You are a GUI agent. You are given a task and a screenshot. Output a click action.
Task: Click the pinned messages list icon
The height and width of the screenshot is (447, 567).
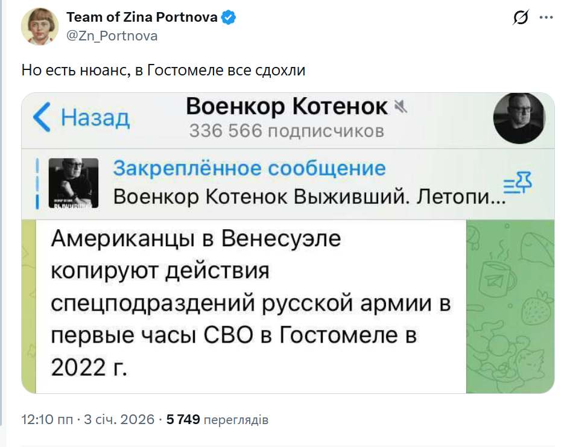[x=516, y=183]
